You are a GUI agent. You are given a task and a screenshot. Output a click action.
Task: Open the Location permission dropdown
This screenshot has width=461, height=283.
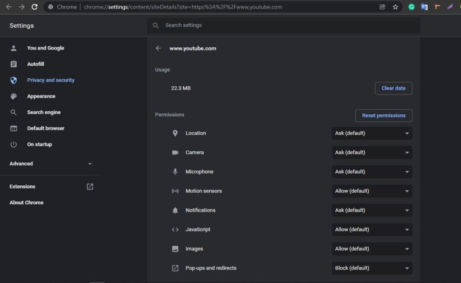coord(372,133)
